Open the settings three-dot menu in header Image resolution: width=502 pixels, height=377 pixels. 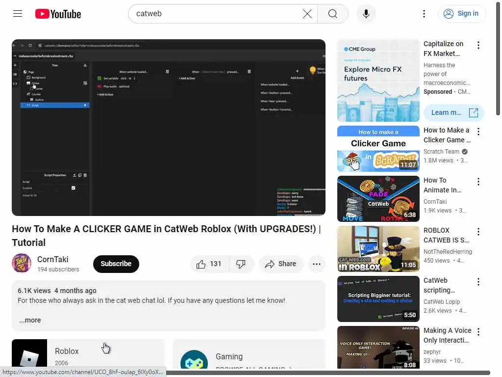(424, 14)
